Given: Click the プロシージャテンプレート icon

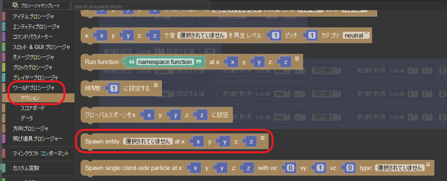Looking at the screenshot, I should [x=16, y=6].
